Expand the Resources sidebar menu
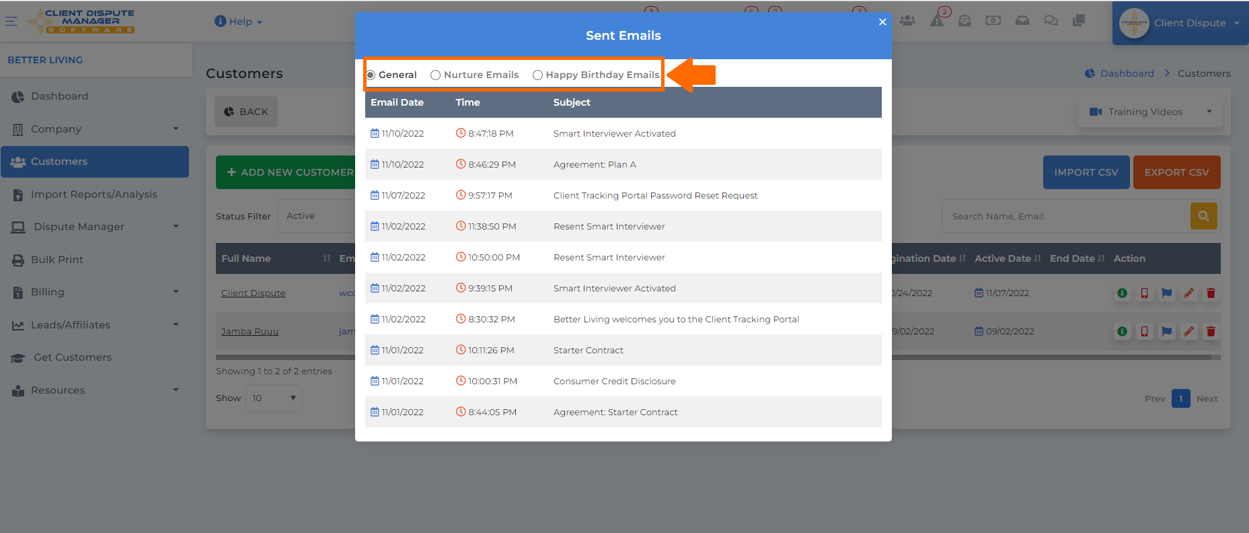Screen dimensions: 1249x533 pyautogui.click(x=95, y=390)
